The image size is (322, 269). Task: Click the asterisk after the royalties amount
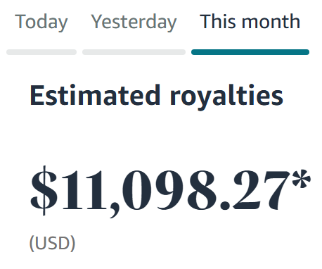pos(302,178)
